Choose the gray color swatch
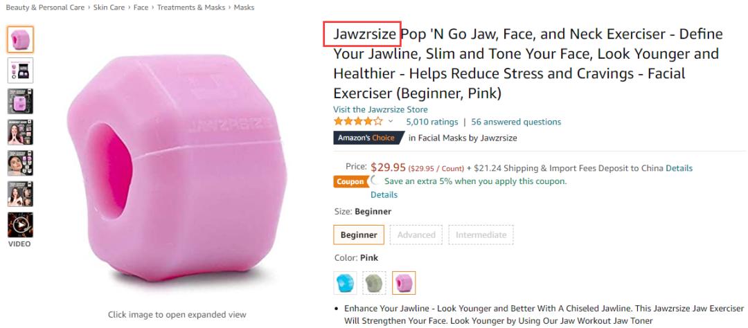Image resolution: width=748 pixels, height=328 pixels. [x=374, y=283]
